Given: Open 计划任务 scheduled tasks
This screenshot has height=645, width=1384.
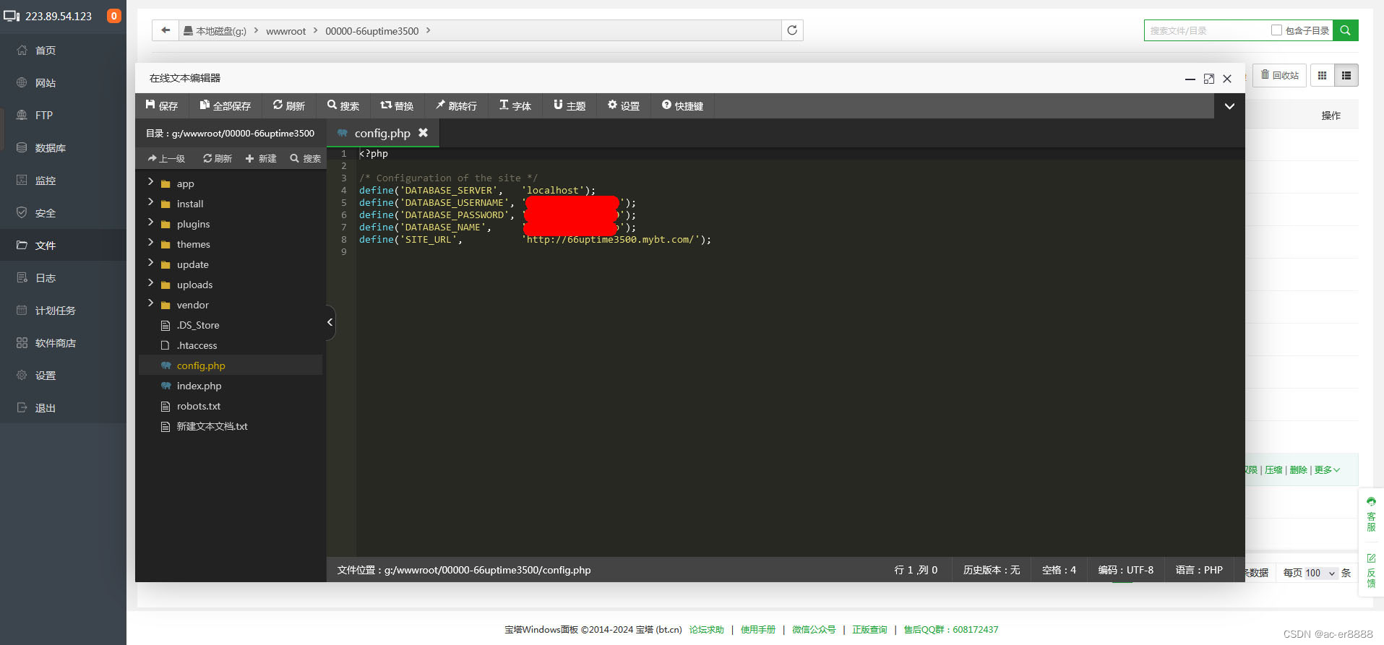Looking at the screenshot, I should click(55, 311).
